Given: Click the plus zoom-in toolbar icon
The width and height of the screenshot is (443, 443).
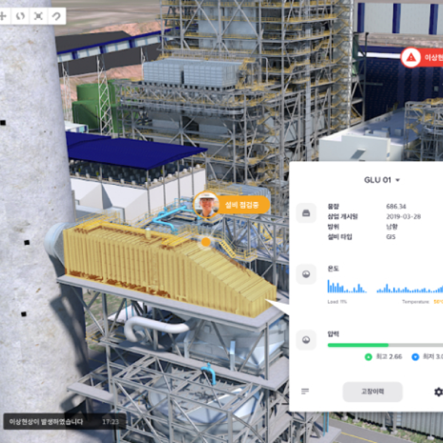Looking at the screenshot, I should click(x=3, y=16).
